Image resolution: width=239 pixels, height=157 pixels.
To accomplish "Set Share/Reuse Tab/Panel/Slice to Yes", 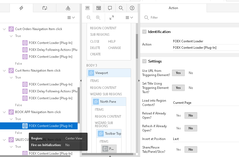I will pos(178,150).
